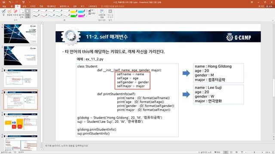This screenshot has height=154, width=275.
Task: Pick the fifth pen style in the top row
Action: point(66,12)
